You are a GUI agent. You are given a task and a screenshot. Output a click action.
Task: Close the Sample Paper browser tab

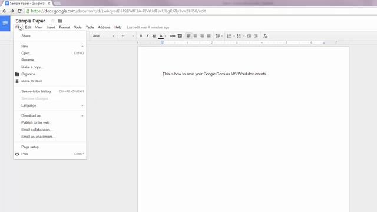[49, 4]
